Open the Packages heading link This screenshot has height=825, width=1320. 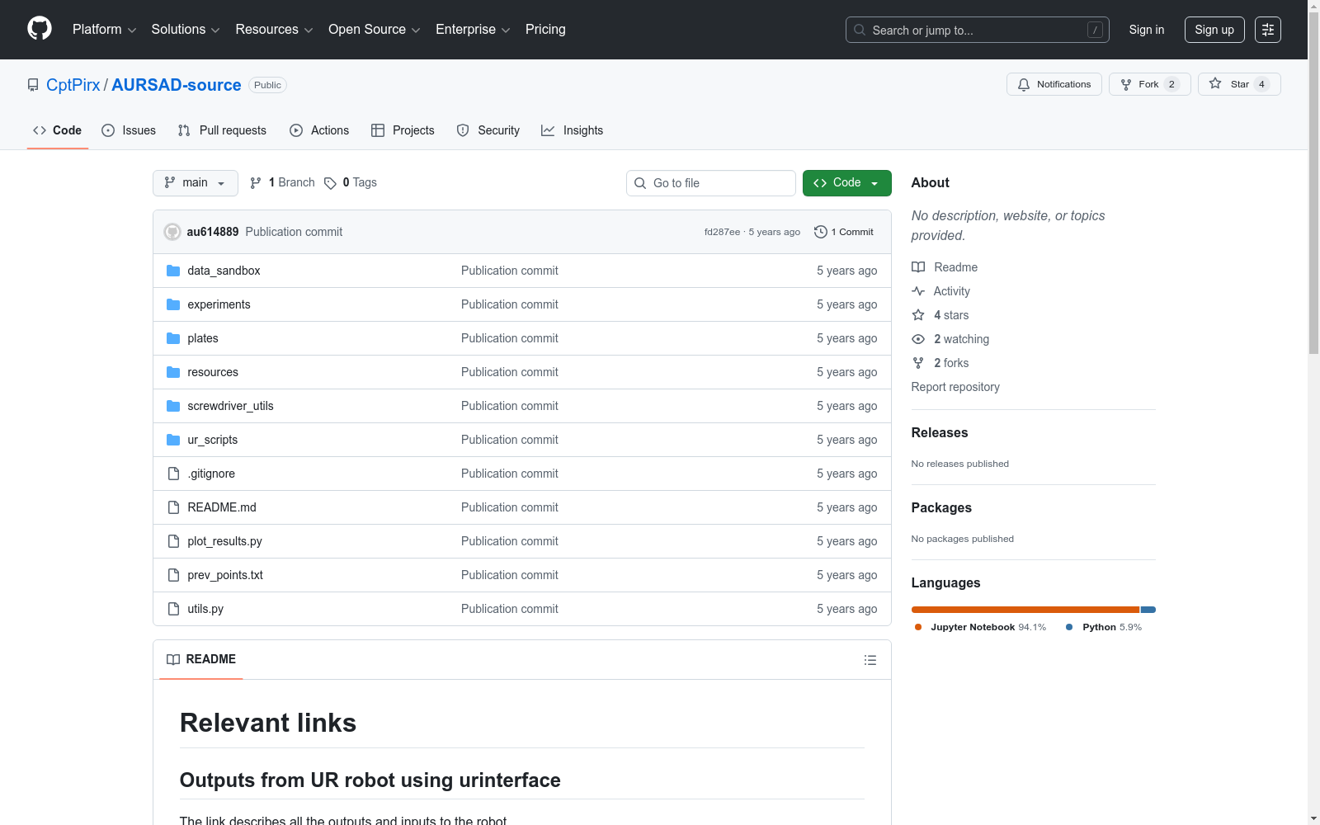coord(941,507)
